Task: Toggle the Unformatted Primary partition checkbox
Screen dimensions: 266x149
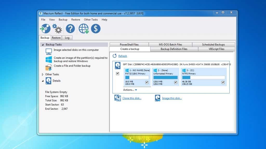Action: point(176,82)
